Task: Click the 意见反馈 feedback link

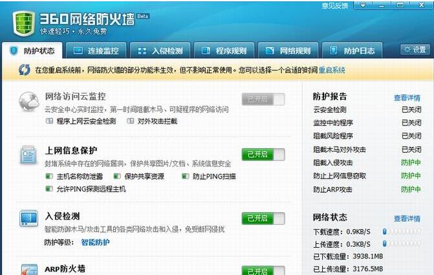Action: 334,6
